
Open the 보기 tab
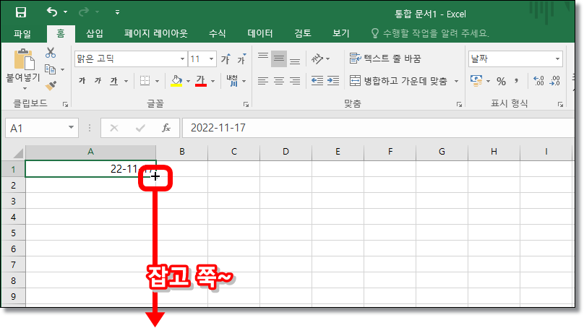tap(341, 33)
